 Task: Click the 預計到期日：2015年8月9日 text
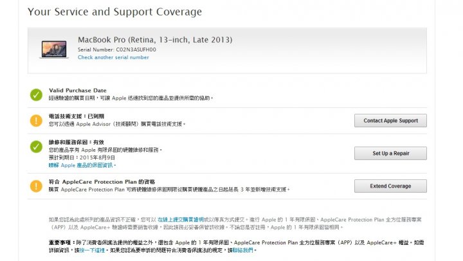coord(82,157)
